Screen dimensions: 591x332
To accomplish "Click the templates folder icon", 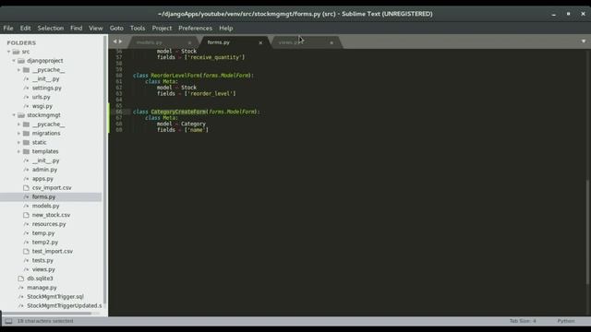I will coord(26,151).
